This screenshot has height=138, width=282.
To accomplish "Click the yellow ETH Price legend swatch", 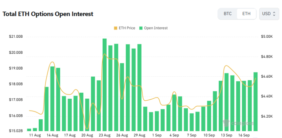I will pos(115,28).
